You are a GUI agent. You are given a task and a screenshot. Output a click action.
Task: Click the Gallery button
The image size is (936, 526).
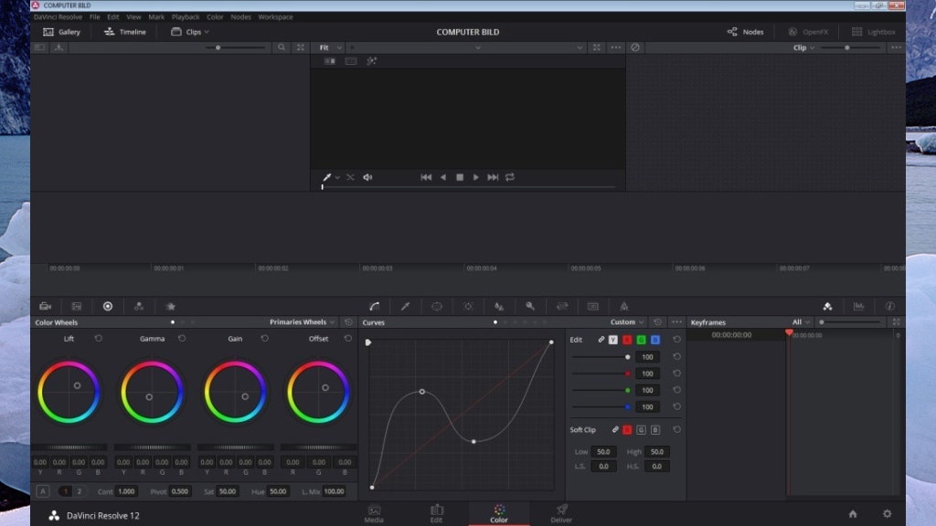click(x=62, y=32)
